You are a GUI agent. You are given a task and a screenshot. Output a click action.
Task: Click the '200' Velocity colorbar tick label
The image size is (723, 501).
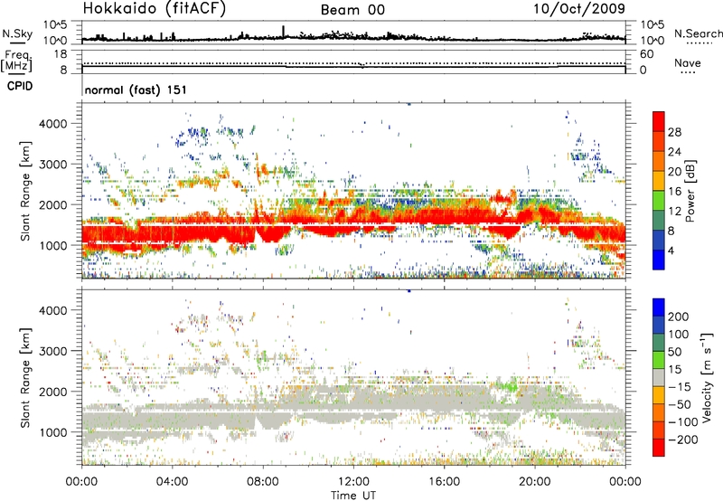pyautogui.click(x=679, y=317)
